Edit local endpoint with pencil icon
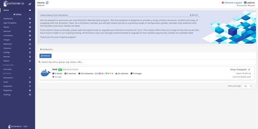Image resolution: width=258 pixels, height=129 pixels. [x=249, y=70]
